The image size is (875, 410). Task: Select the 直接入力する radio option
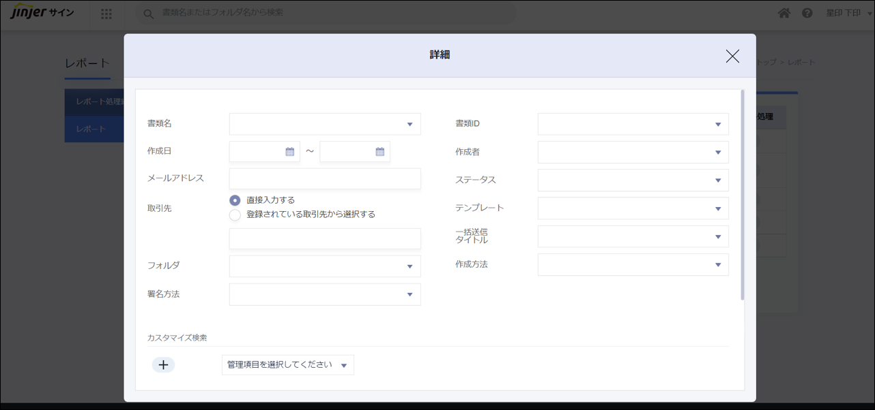pos(235,200)
